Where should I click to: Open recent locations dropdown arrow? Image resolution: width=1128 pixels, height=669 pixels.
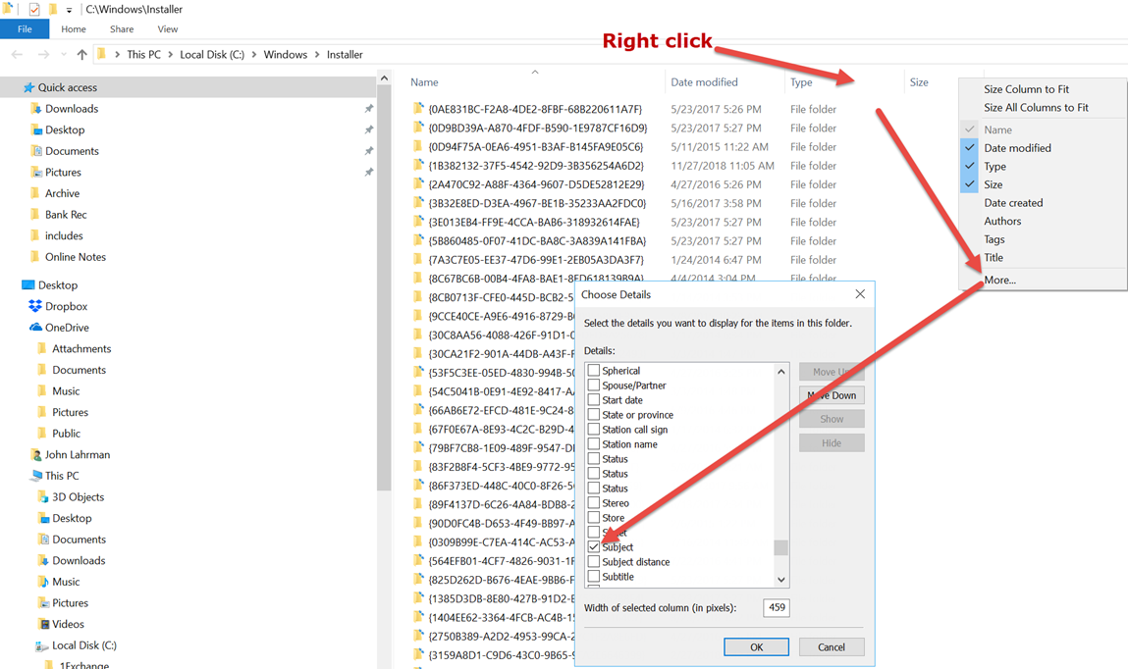tap(64, 55)
